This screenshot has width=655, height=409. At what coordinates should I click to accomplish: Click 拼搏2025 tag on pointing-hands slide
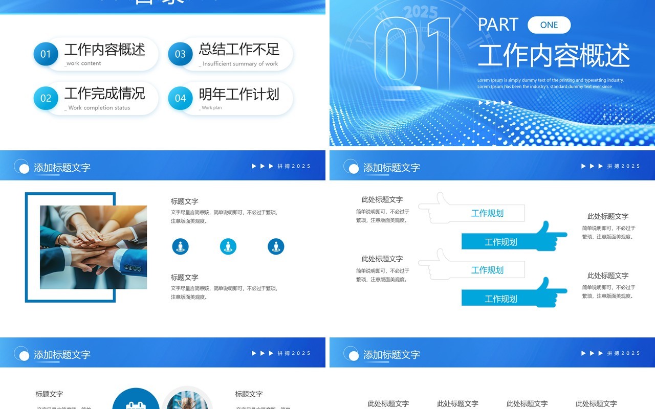pyautogui.click(x=624, y=166)
